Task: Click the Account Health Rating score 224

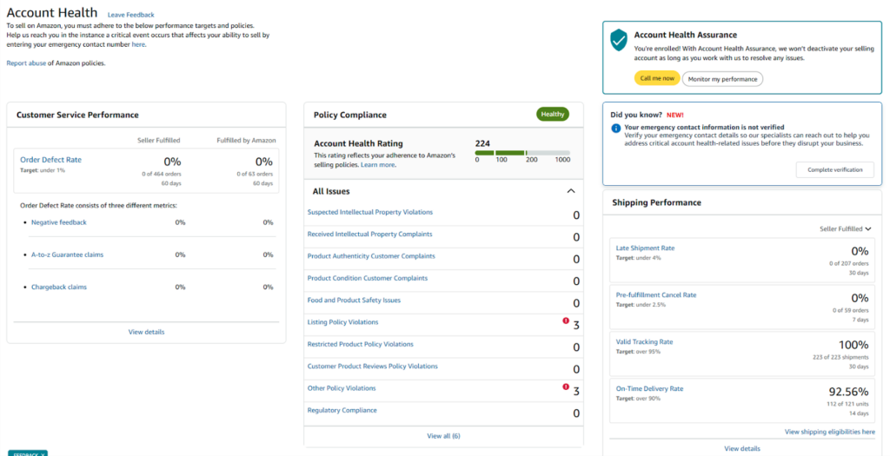Action: (x=482, y=143)
